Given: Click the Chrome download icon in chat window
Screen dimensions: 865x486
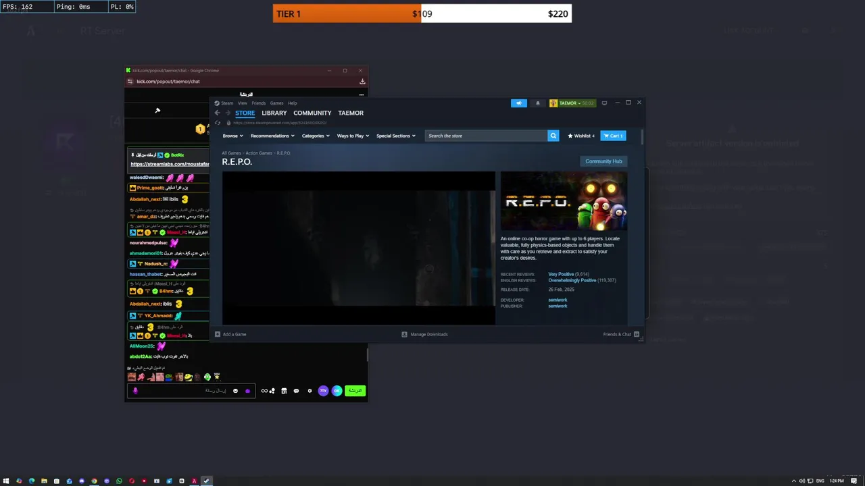Looking at the screenshot, I should click(x=362, y=82).
